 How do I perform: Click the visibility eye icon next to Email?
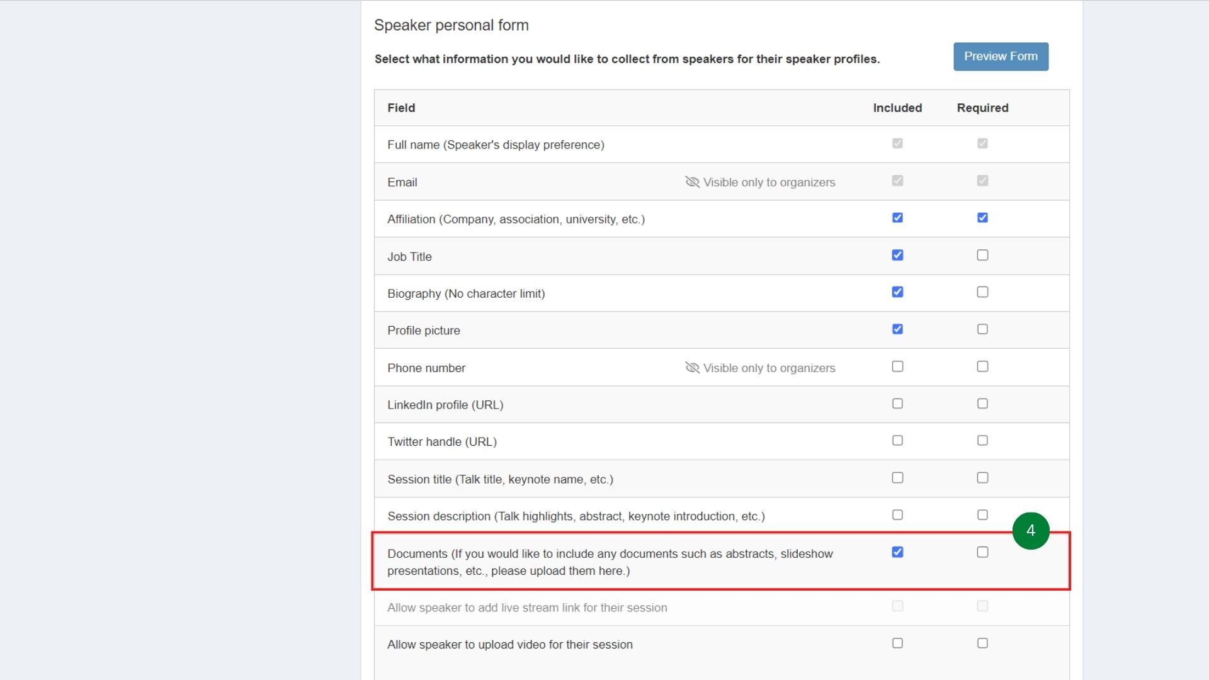pyautogui.click(x=691, y=182)
